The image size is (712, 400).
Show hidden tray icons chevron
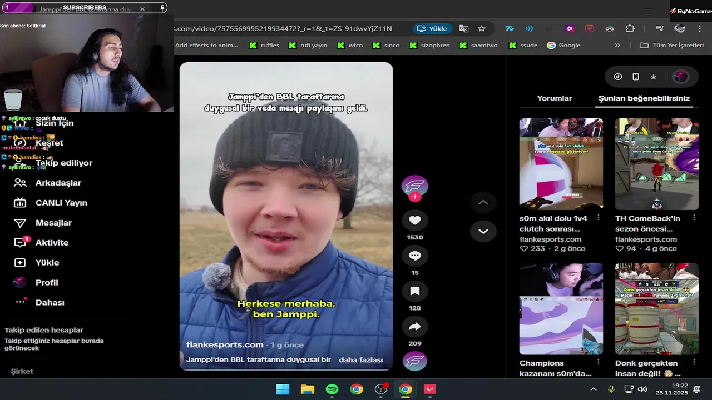(x=593, y=389)
